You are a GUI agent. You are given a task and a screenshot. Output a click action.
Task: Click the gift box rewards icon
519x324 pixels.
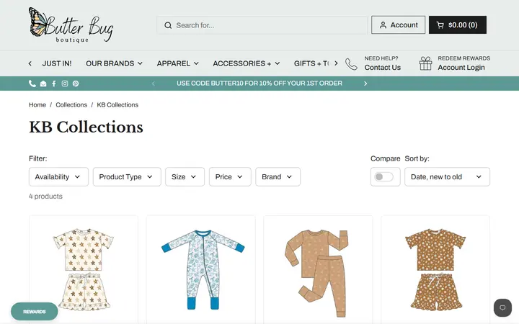[426, 63]
